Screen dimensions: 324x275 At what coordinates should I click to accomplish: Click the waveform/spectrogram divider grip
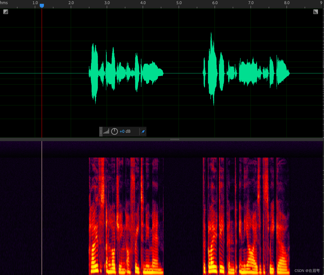coord(175,139)
